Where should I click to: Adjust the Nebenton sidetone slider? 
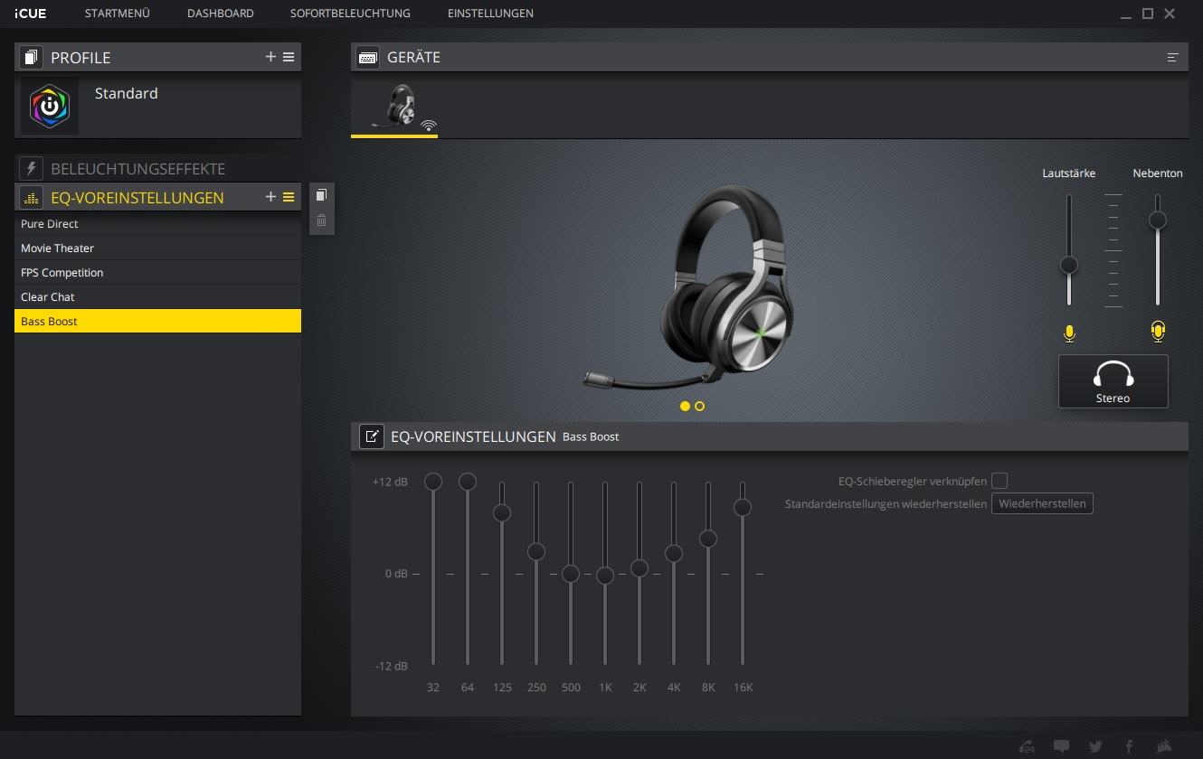[x=1157, y=220]
